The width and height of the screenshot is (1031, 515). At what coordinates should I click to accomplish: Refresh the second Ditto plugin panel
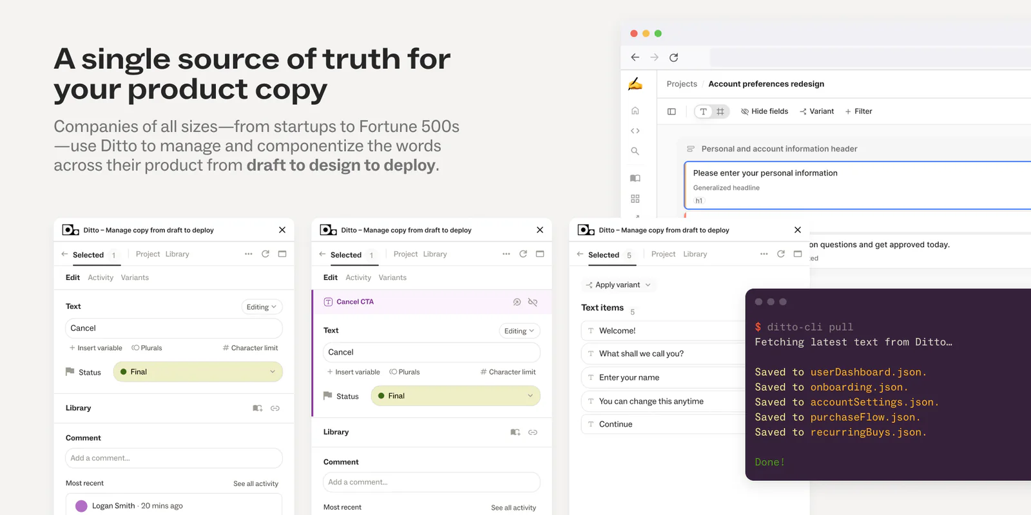pyautogui.click(x=523, y=254)
